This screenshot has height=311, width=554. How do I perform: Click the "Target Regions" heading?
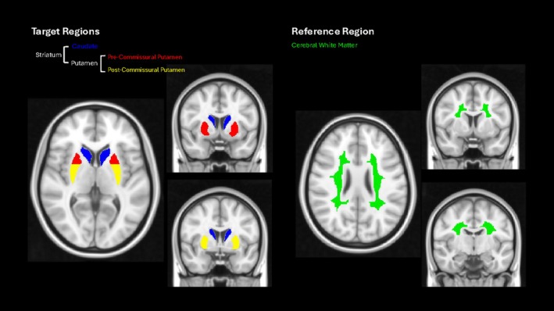click(x=66, y=31)
